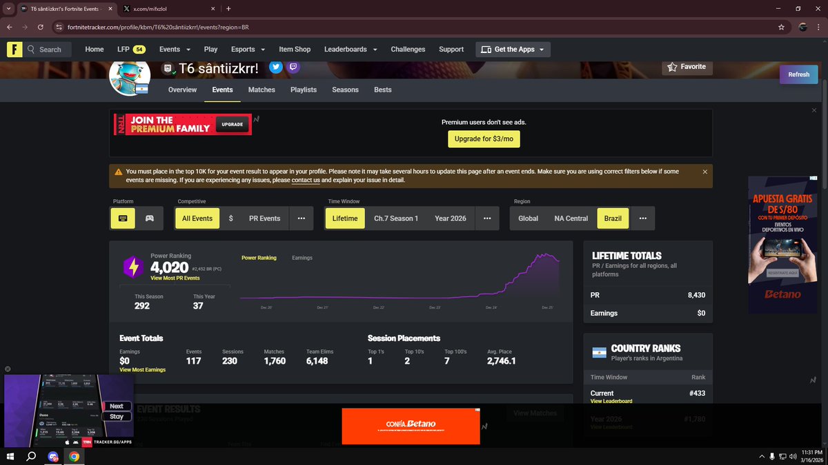Click View Most Earnings link
Image resolution: width=828 pixels, height=465 pixels.
pos(142,370)
